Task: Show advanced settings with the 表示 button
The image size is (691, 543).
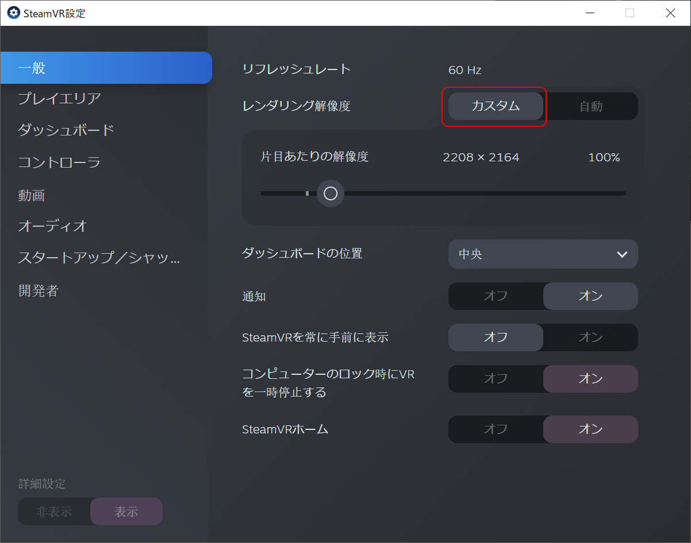Action: 126,511
